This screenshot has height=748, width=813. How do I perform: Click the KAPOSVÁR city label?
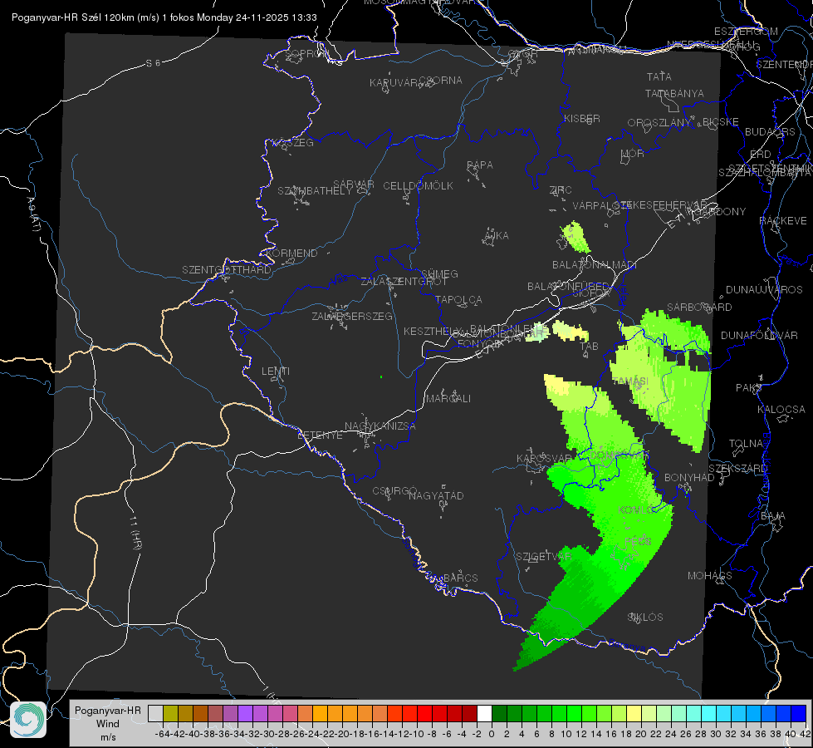pos(544,459)
